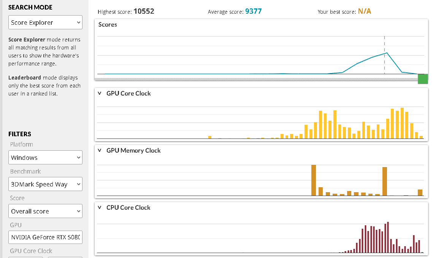Click the Highest score value 10552
Viewport: 433px width, 258px height.
(x=144, y=11)
